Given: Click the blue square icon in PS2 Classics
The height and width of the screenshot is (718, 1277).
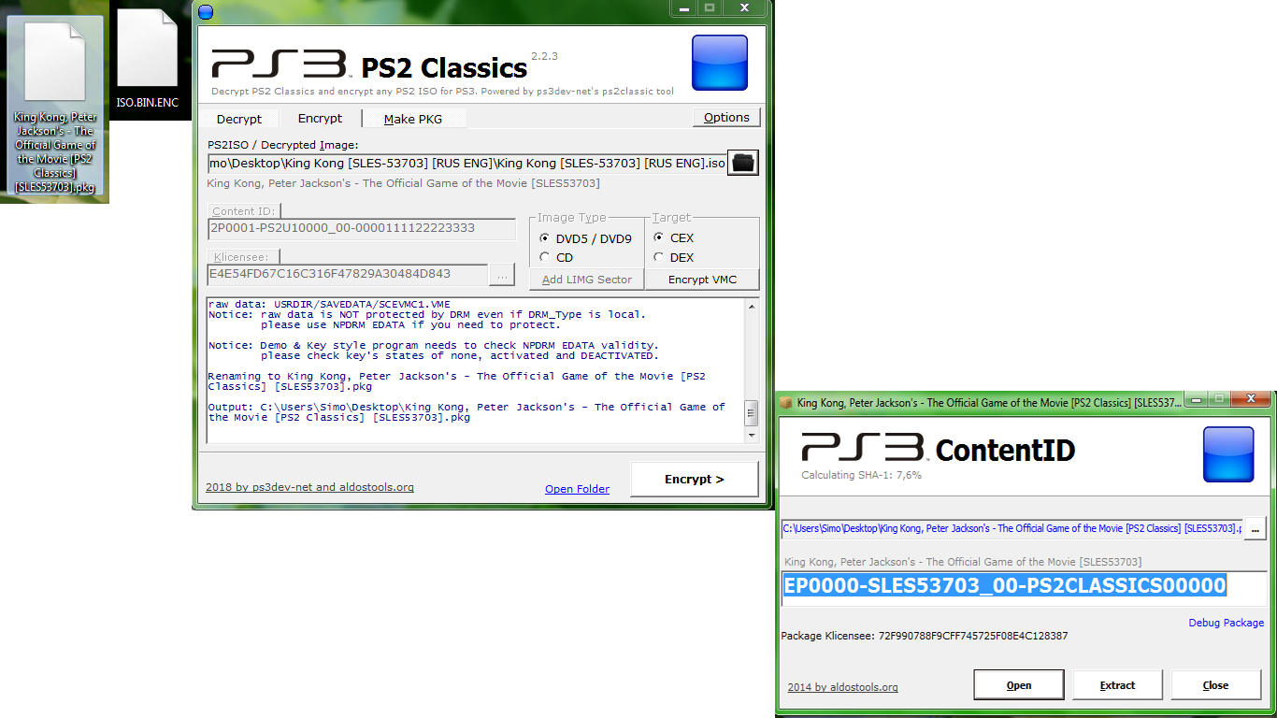Looking at the screenshot, I should click(x=719, y=63).
